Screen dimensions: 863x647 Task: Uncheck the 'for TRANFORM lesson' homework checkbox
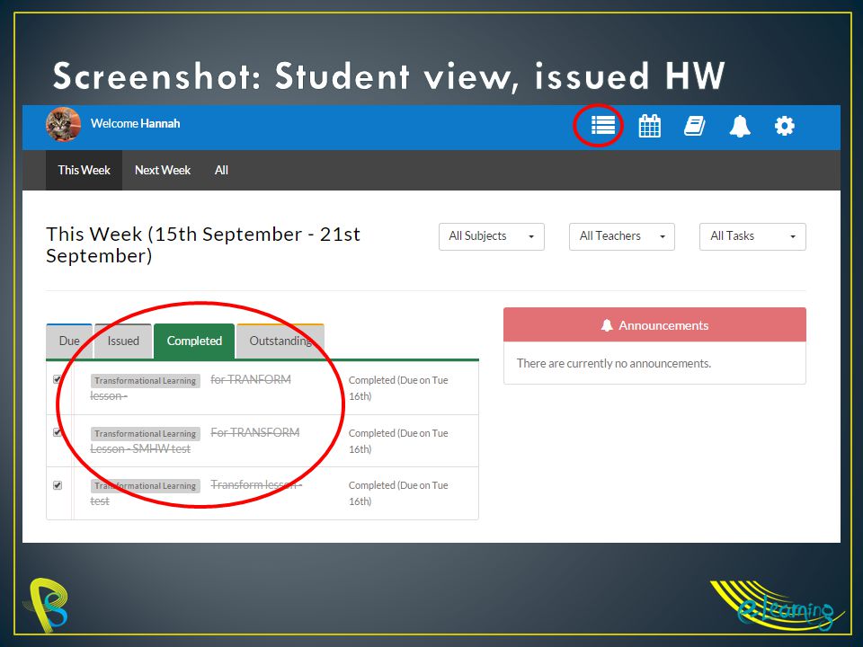(x=58, y=379)
